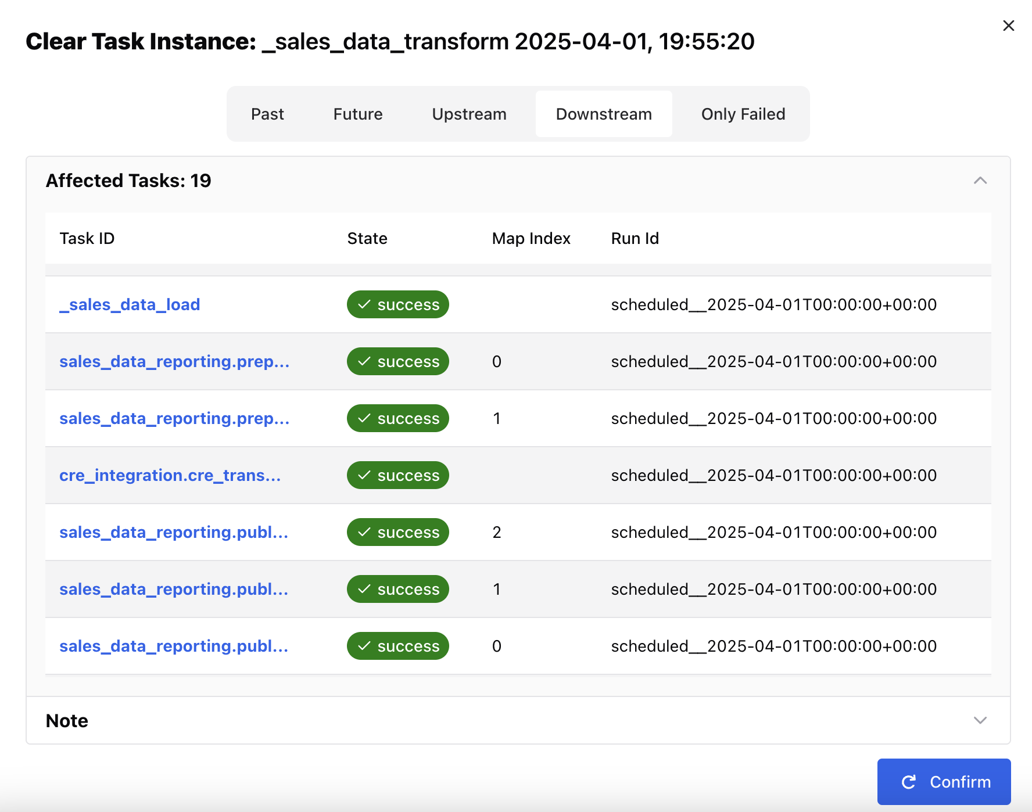Click the Task ID column header
The image size is (1032, 812).
tap(87, 238)
